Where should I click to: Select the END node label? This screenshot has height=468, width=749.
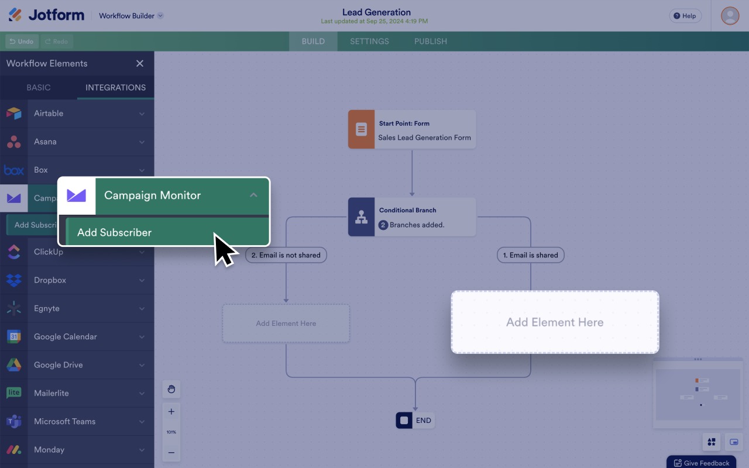[424, 421]
